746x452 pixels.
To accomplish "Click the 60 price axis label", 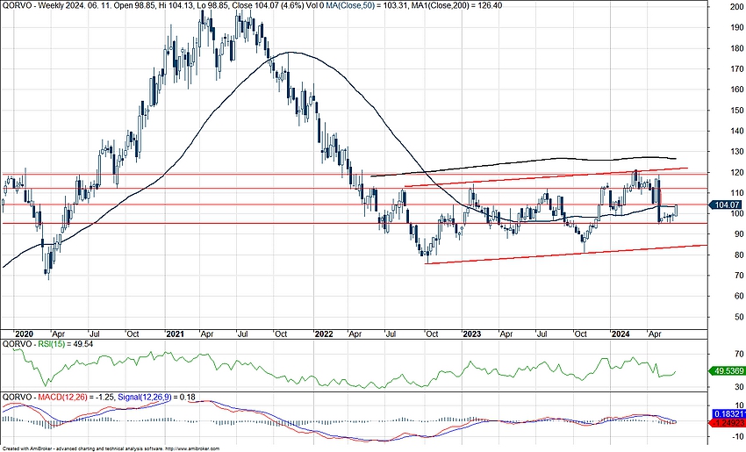I will pos(738,296).
